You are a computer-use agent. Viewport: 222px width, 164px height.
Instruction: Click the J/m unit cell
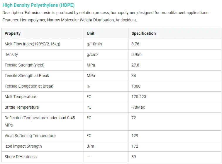[90, 146]
